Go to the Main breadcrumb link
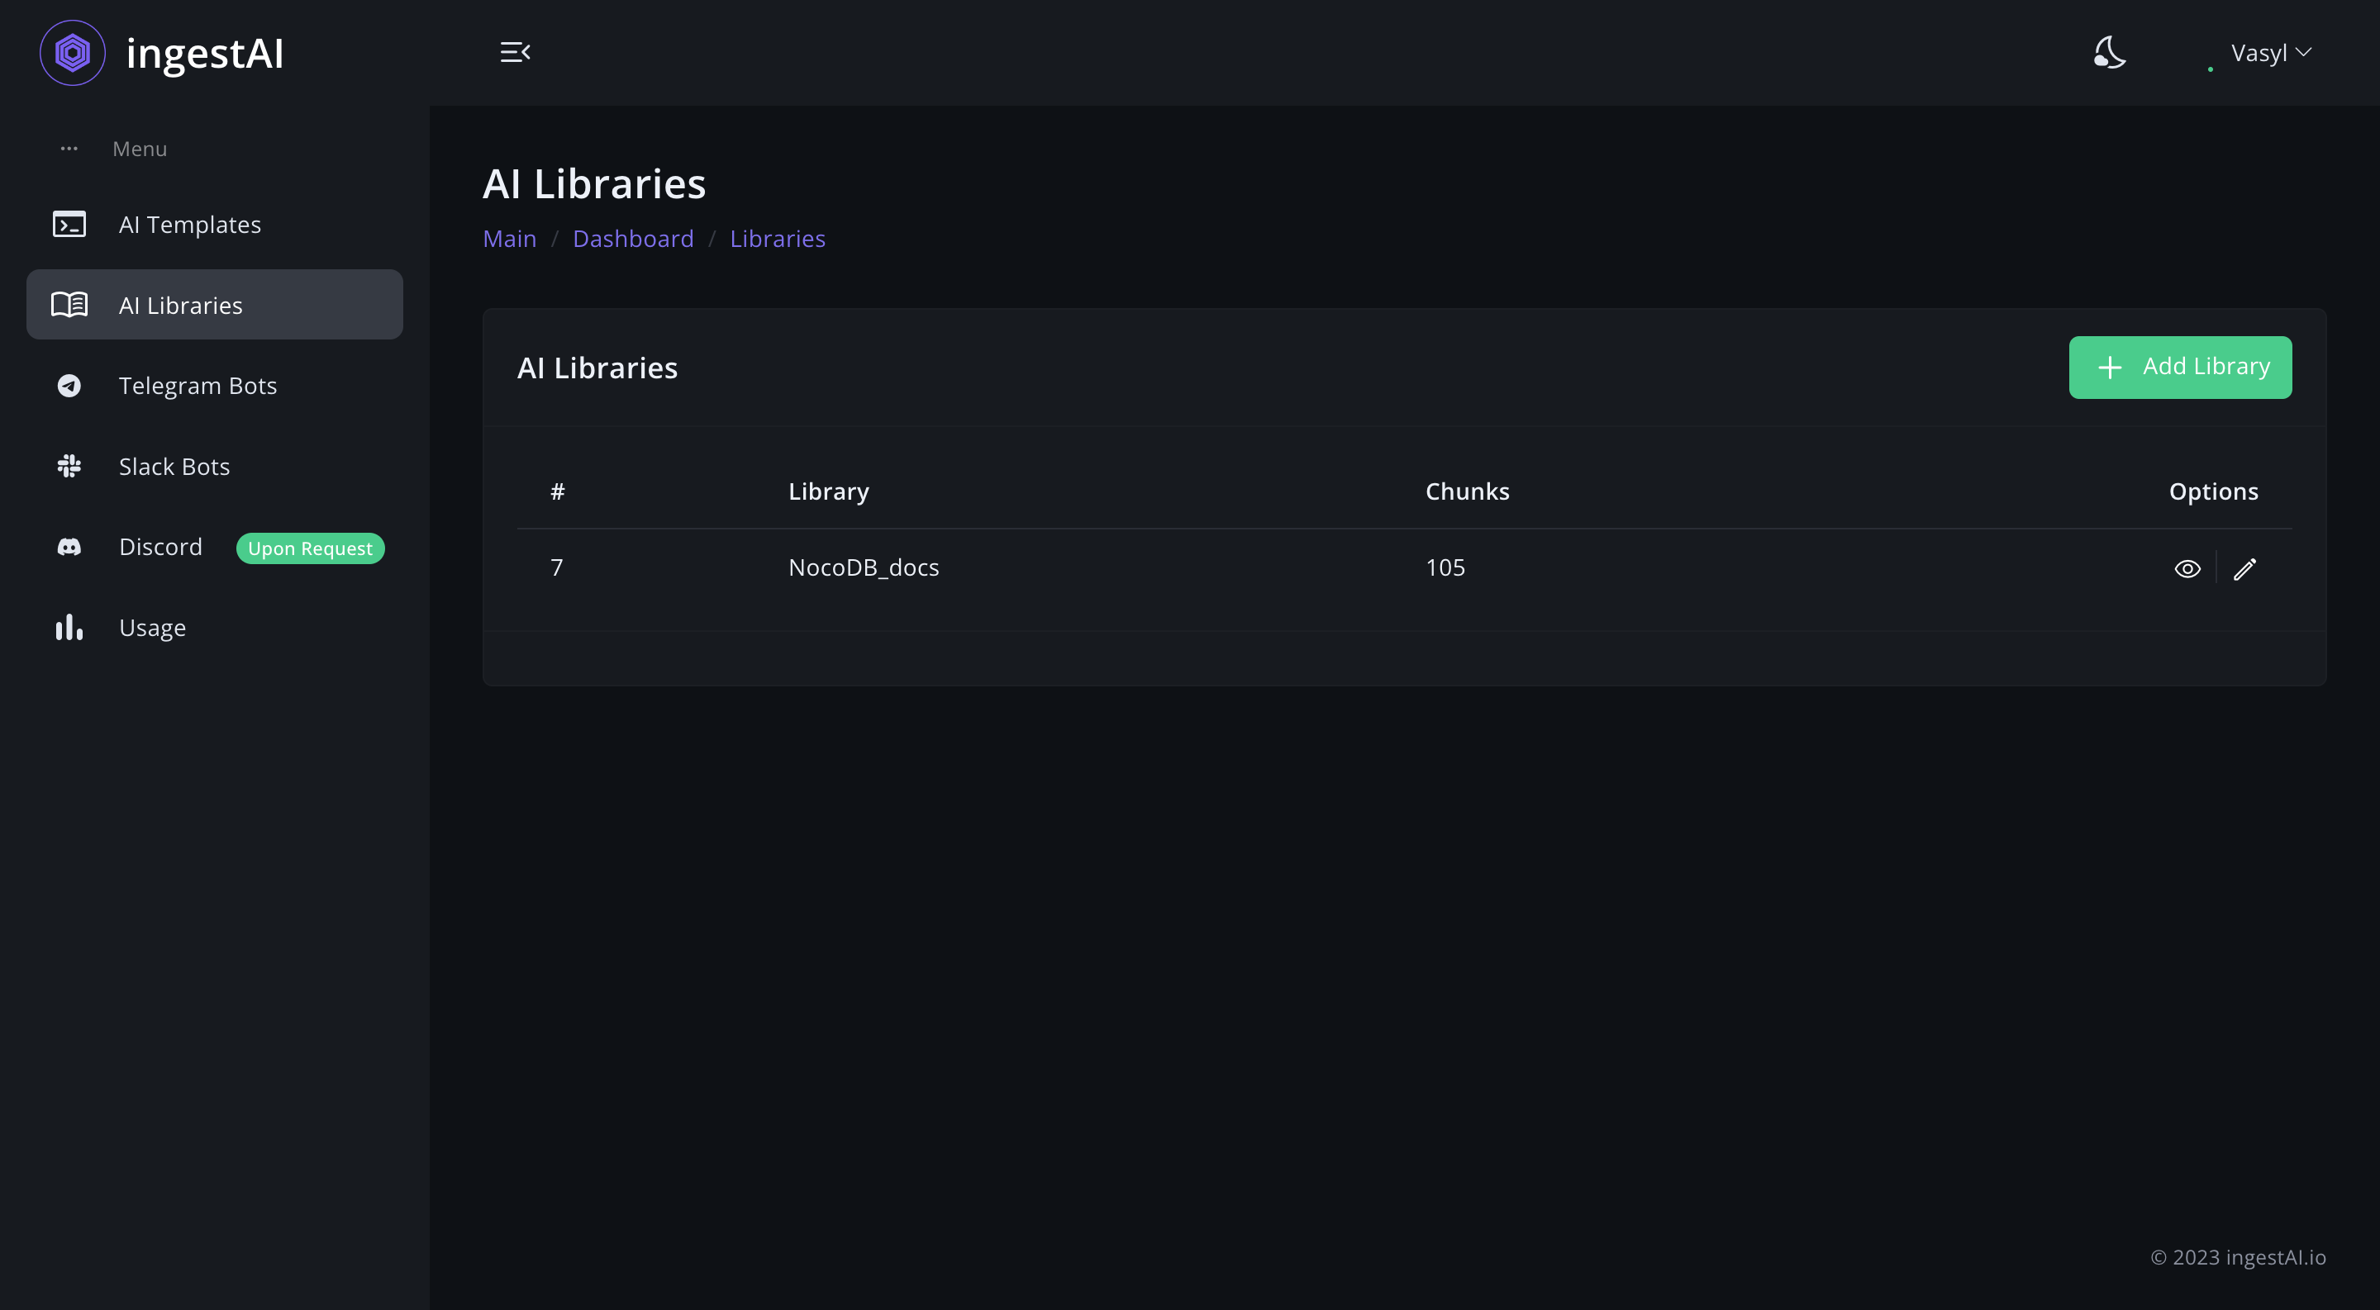This screenshot has height=1310, width=2380. coord(509,239)
